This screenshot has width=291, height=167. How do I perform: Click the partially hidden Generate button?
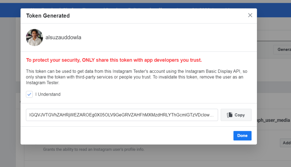point(282,50)
